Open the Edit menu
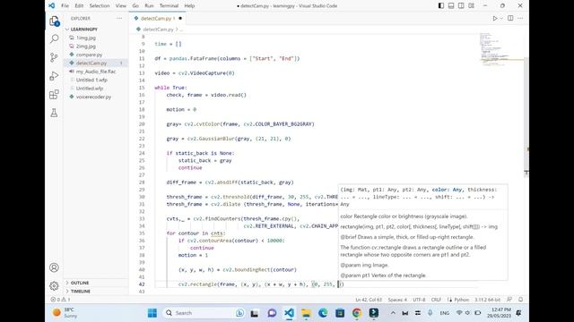Viewport: 574px width, 322px height. click(79, 6)
